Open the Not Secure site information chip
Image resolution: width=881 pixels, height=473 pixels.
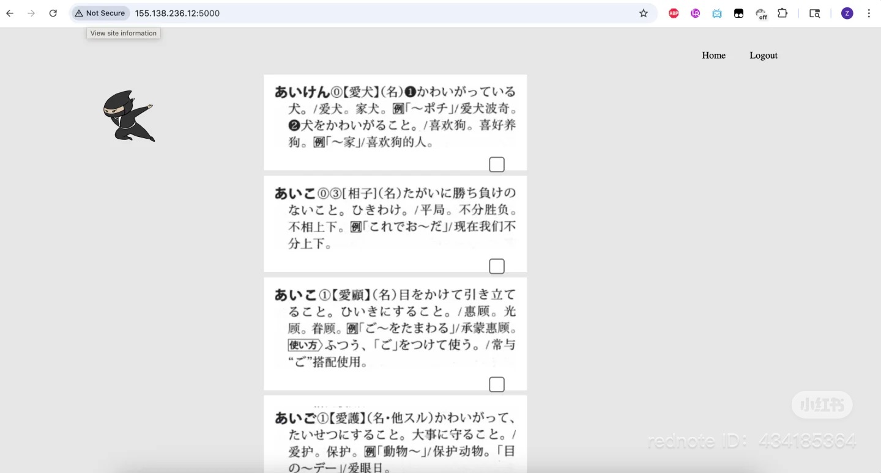tap(100, 13)
